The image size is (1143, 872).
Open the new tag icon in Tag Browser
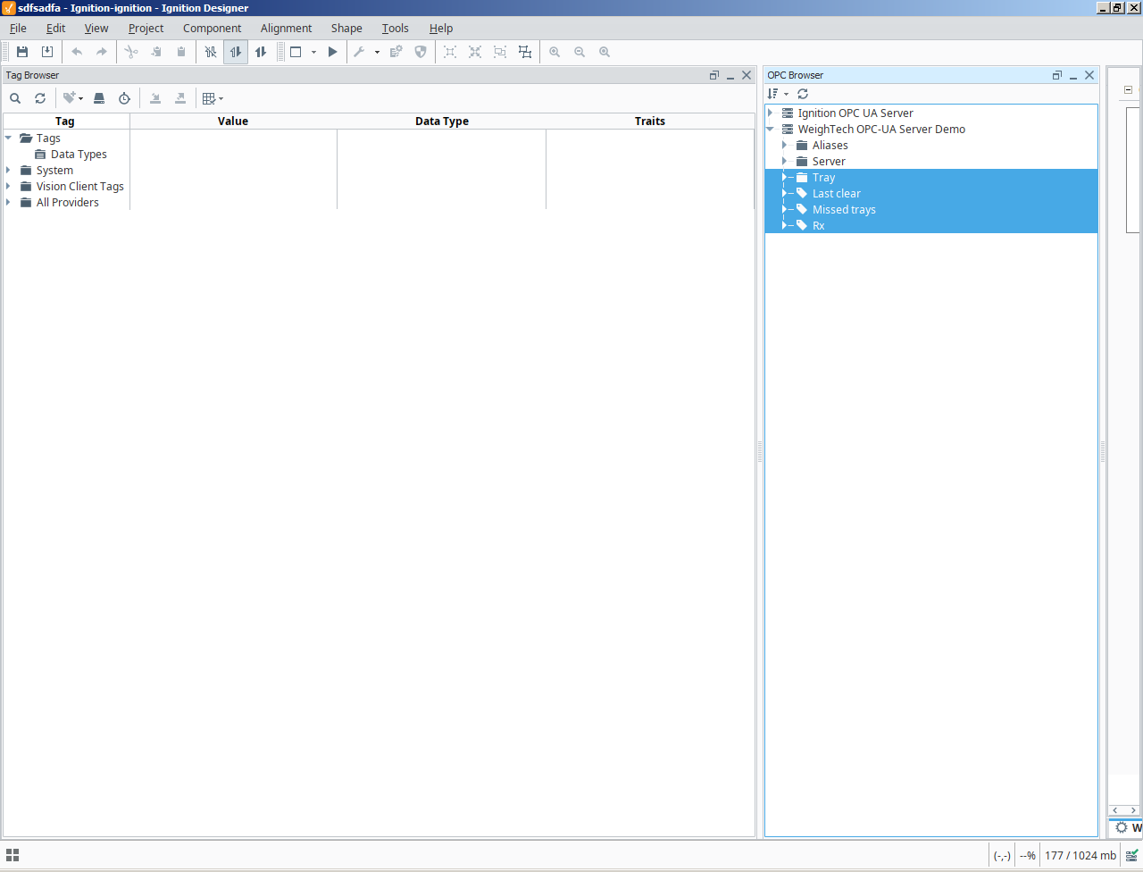pyautogui.click(x=70, y=98)
